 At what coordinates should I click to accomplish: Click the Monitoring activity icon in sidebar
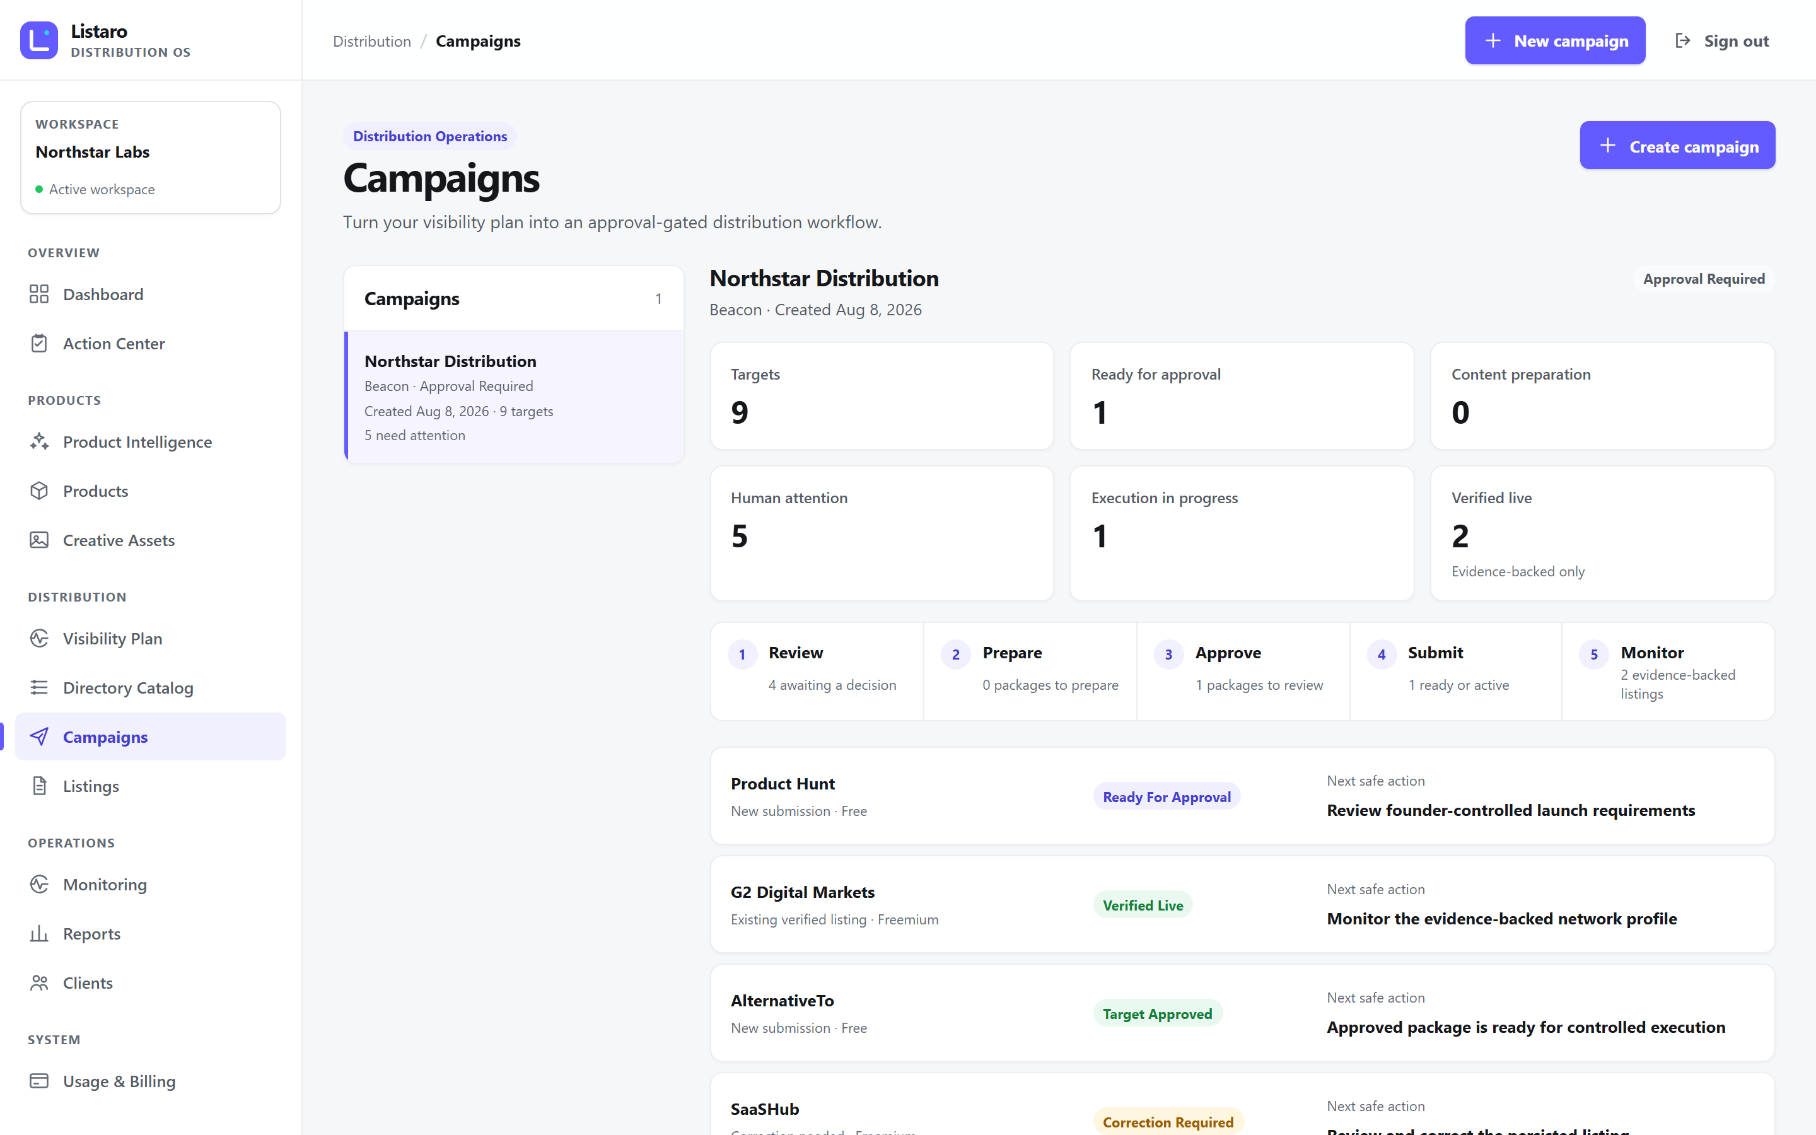[x=39, y=884]
